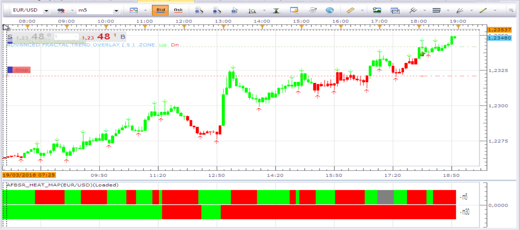The width and height of the screenshot is (520, 230).
Task: Click the trade marker on the 18:05 candle
Action: pos(422,54)
